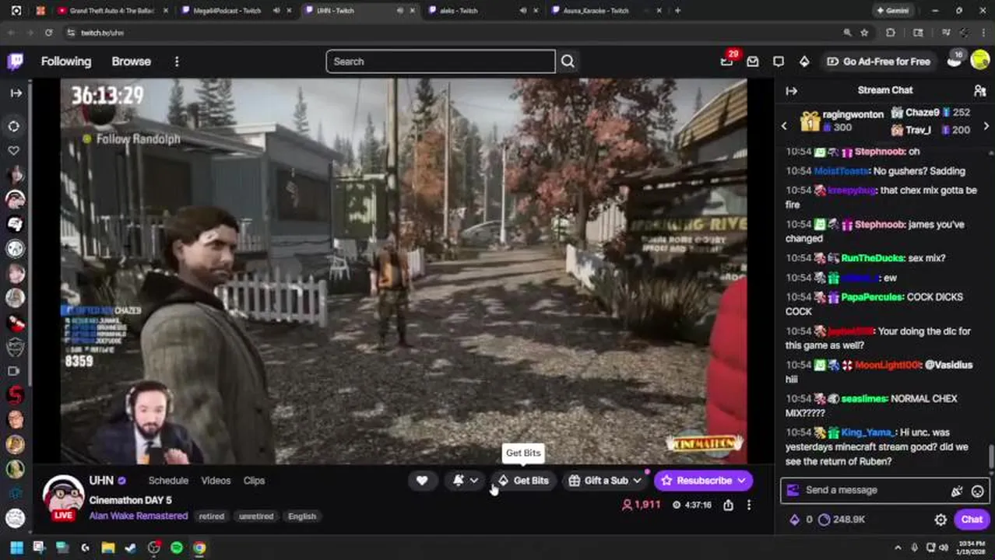Open the Twitch messages mail icon
The width and height of the screenshot is (995, 560).
pos(753,61)
